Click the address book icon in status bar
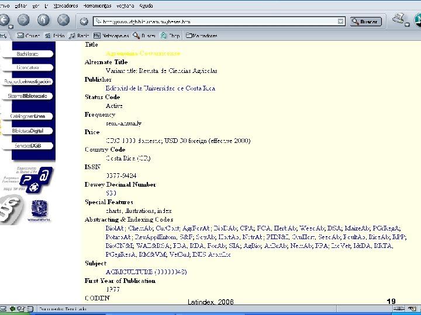This screenshot has height=315, width=421. coord(30,309)
